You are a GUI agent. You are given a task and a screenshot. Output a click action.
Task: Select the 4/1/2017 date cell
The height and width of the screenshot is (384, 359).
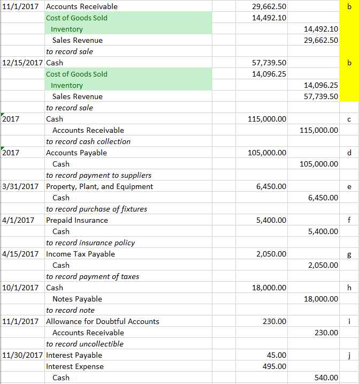(22, 220)
